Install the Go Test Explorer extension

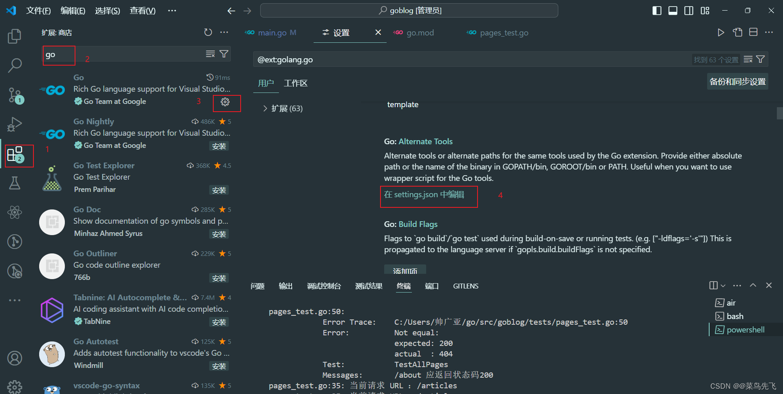coord(219,190)
